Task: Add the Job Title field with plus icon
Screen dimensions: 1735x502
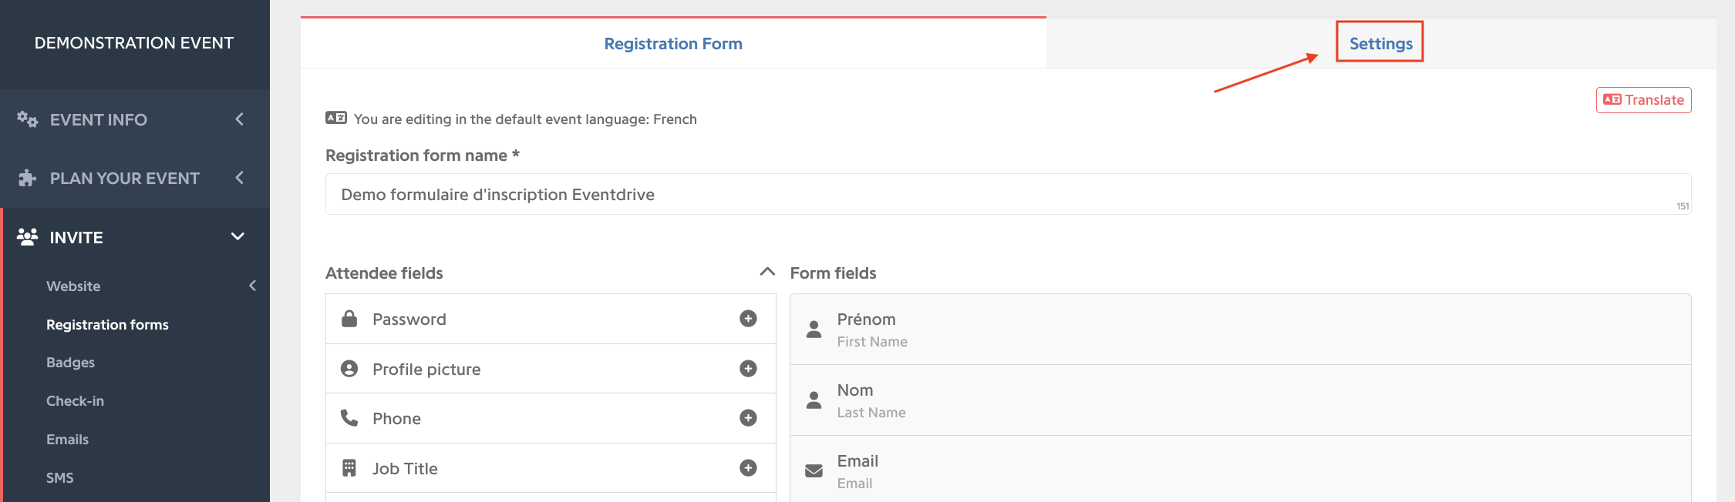Action: [748, 468]
